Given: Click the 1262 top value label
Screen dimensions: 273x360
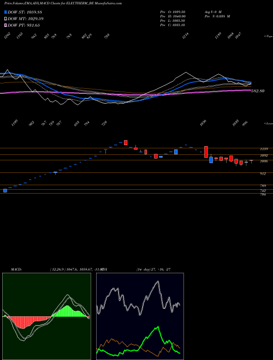Looking at the screenshot, I should pyautogui.click(x=8, y=36).
